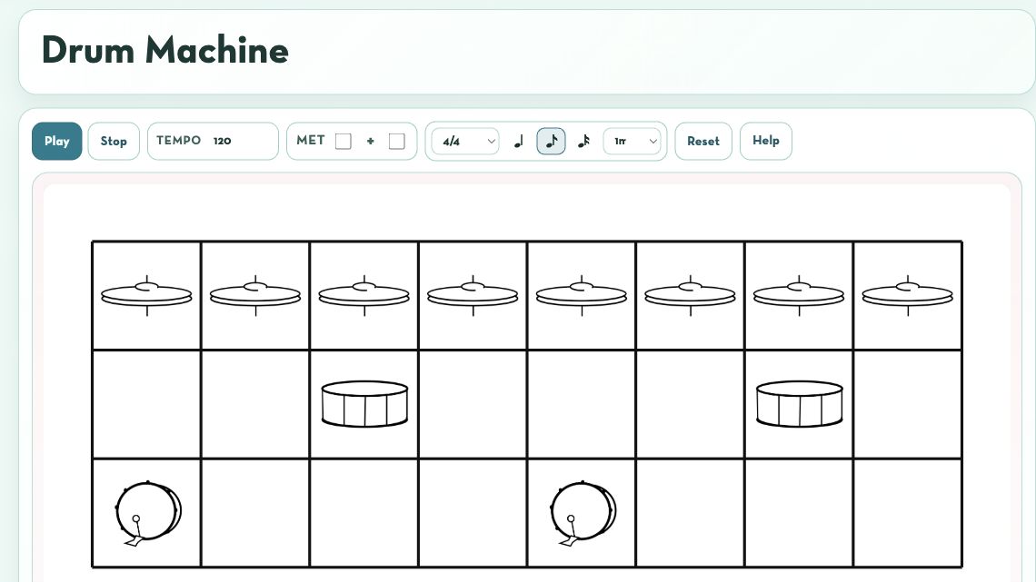Toggle the hi-hat on step two
The width and height of the screenshot is (1036, 582).
(255, 296)
